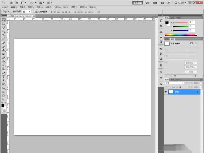Select the Dodge tool
Screen dimensions: 204x153
tap(4, 69)
